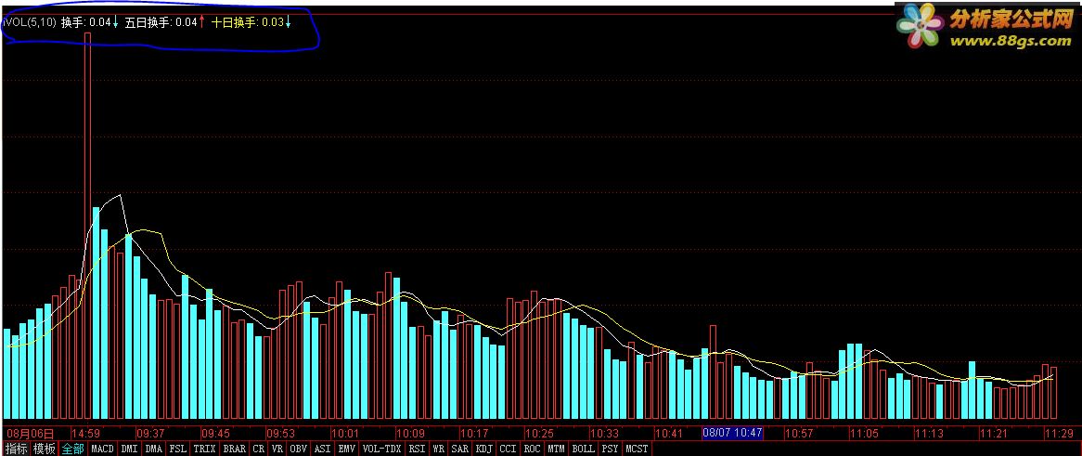Choose the DMI indicator
The image size is (1082, 456).
(x=130, y=449)
